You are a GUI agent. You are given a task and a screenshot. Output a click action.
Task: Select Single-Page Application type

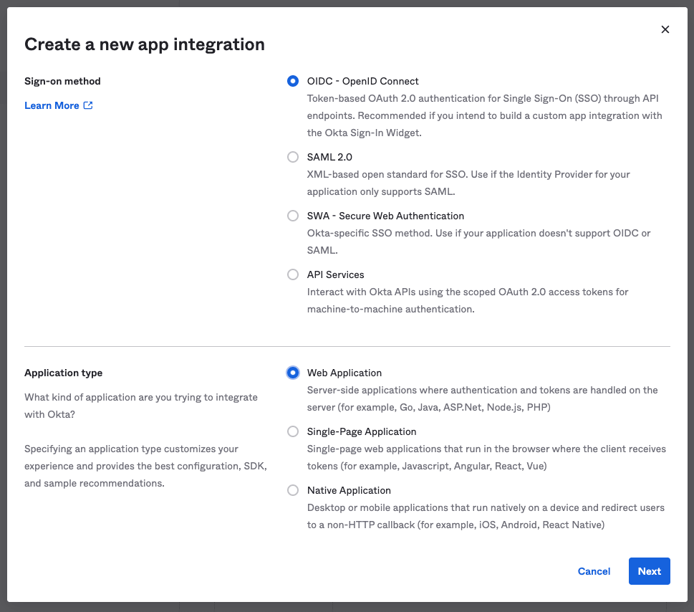(x=293, y=431)
